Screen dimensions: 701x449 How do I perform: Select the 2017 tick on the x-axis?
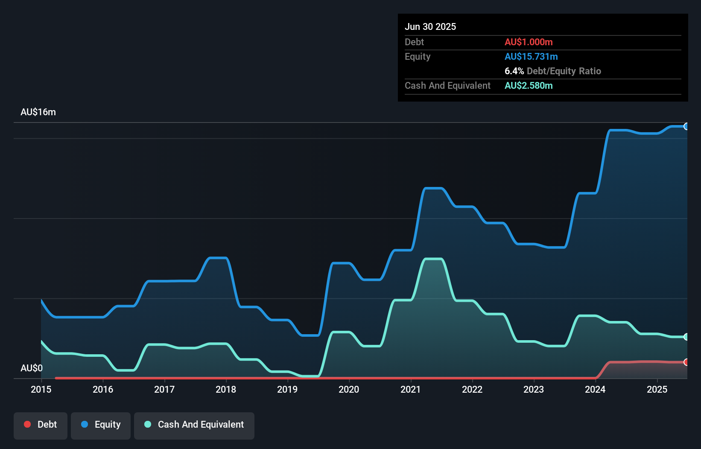(164, 389)
